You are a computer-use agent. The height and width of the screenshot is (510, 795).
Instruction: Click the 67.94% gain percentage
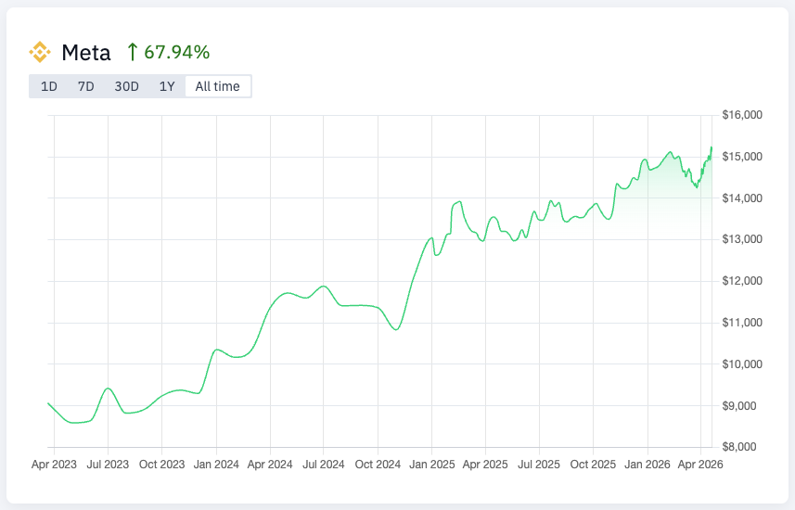click(177, 52)
